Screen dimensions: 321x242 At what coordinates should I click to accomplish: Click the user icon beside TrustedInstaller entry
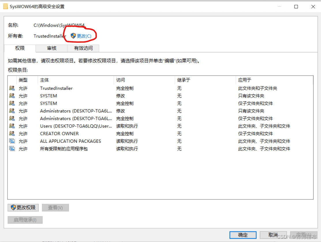(12, 88)
